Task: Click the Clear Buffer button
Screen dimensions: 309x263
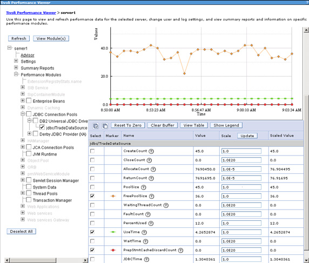Action: [x=163, y=125]
